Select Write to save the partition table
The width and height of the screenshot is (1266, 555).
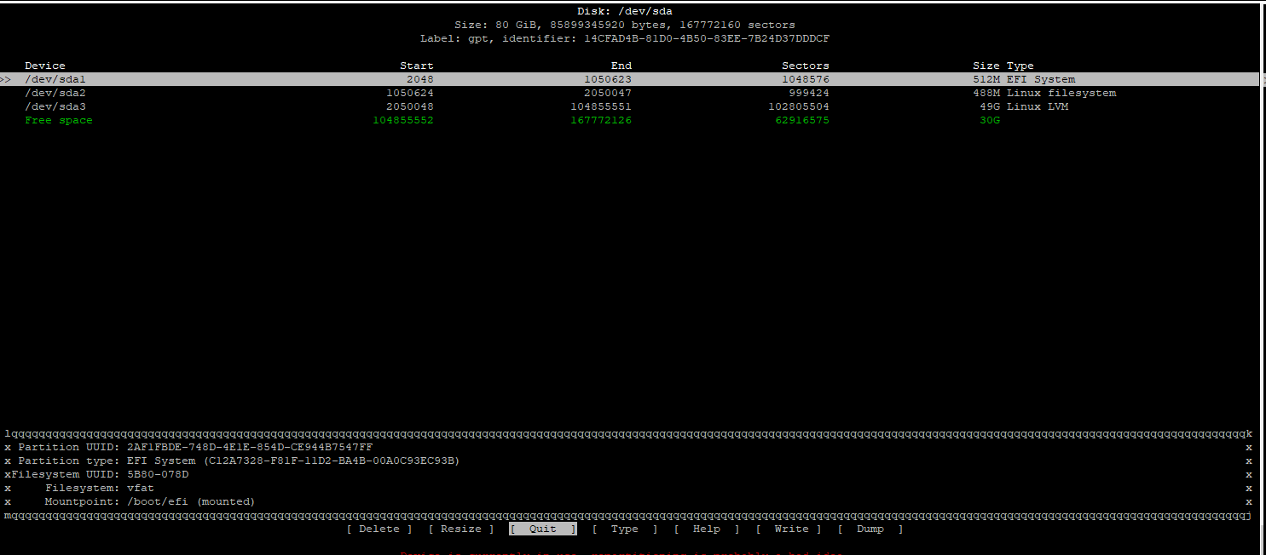coord(791,529)
